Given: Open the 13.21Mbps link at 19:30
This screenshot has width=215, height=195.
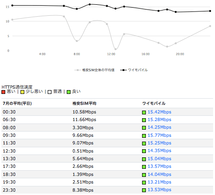Looking at the screenshot, I should (x=159, y=182).
